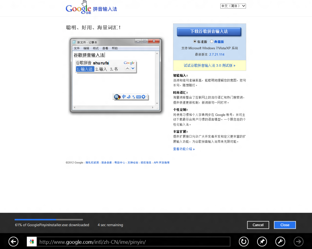
Task: Click the 智能输入 section heading
Action: click(x=180, y=75)
